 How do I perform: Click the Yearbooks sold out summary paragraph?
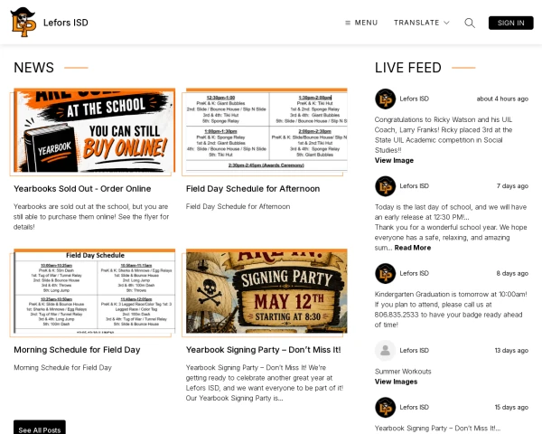tap(91, 217)
